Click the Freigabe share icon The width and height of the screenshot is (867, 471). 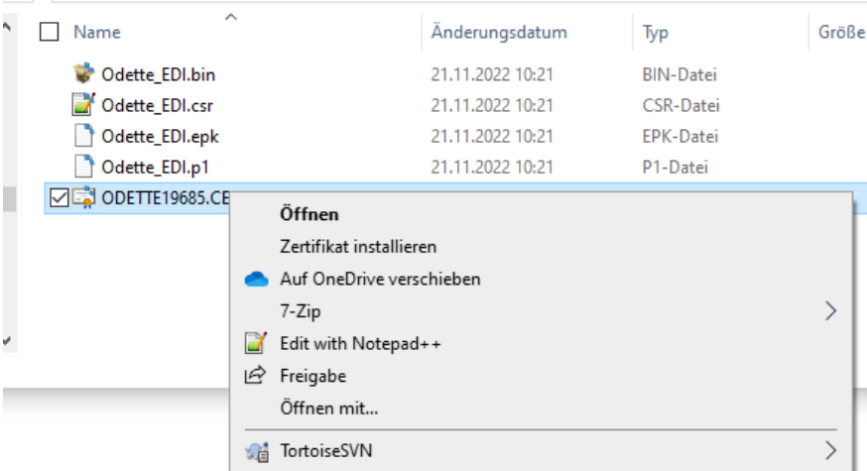(256, 376)
